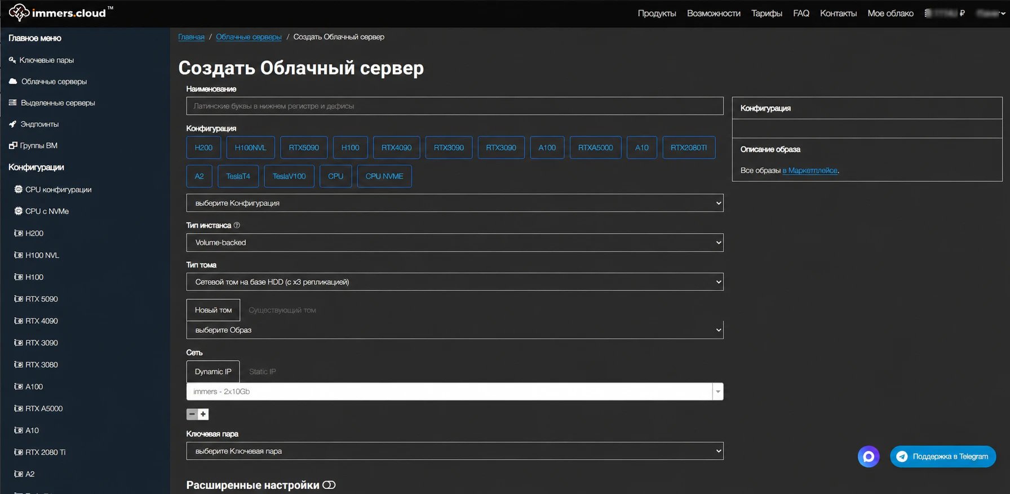Click the icon beside Группы ВМ
Image resolution: width=1010 pixels, height=494 pixels.
point(13,145)
